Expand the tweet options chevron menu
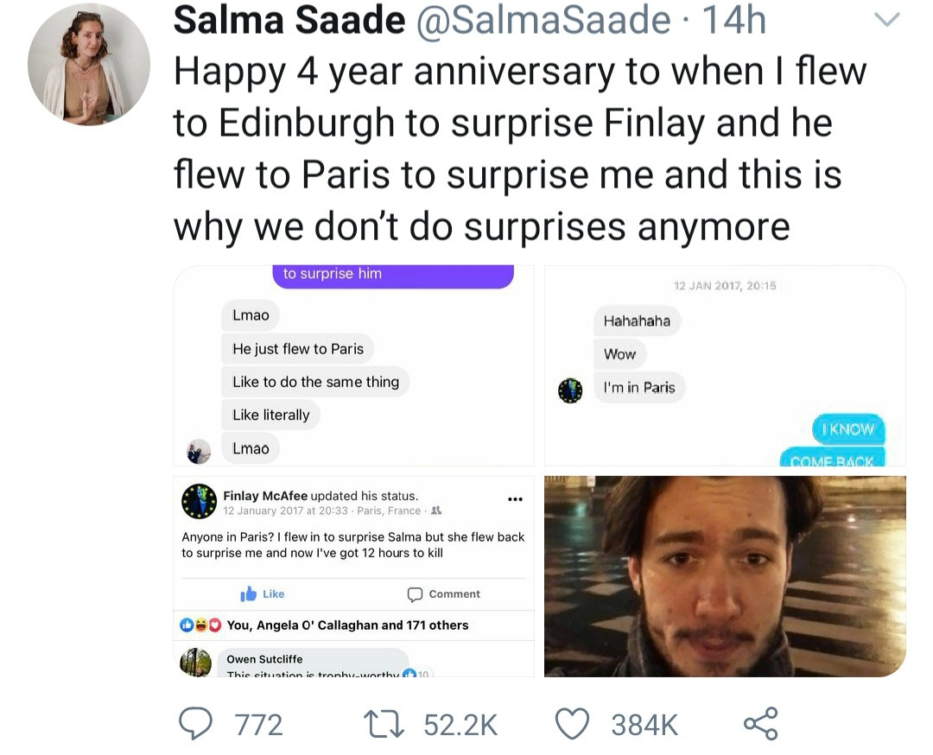The height and width of the screenshot is (755, 933). (887, 20)
